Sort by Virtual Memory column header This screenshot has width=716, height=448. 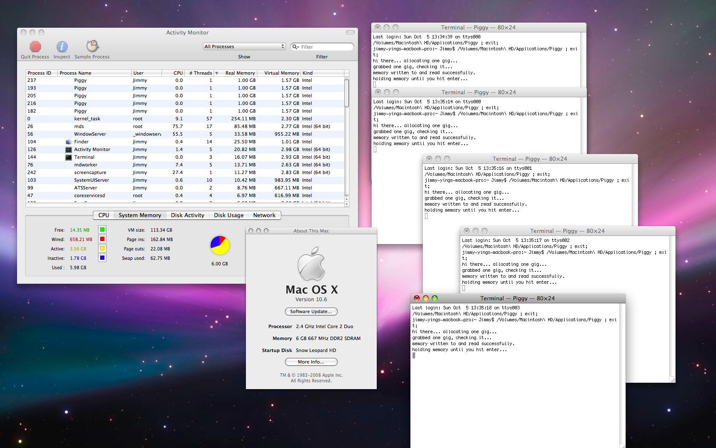(x=279, y=73)
